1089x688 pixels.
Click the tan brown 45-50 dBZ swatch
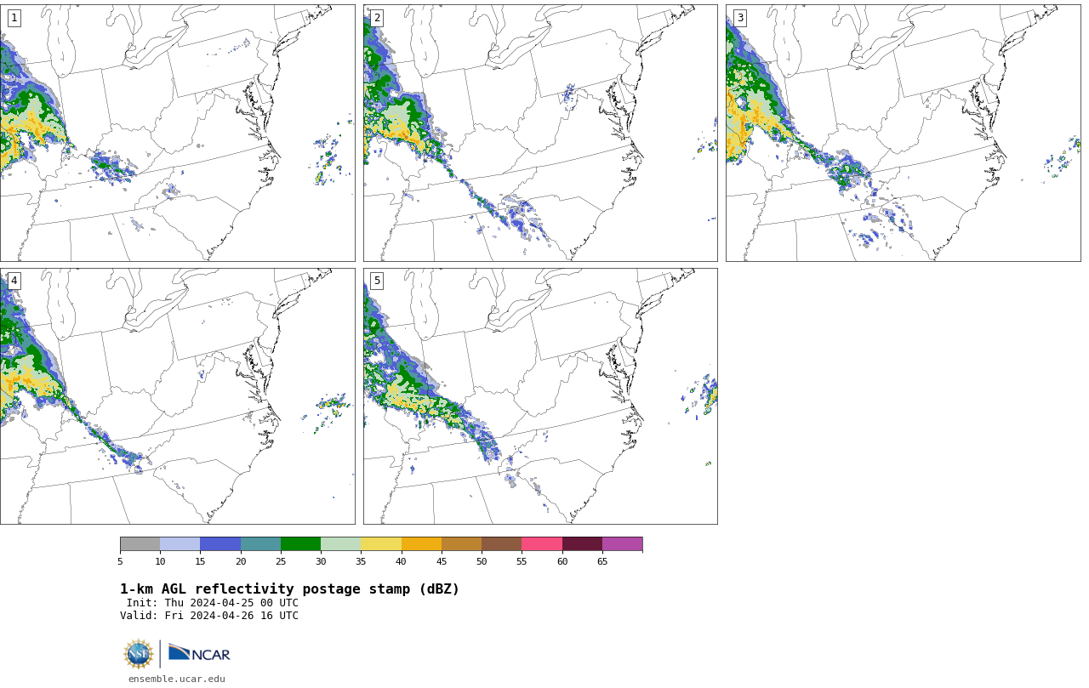coord(461,544)
